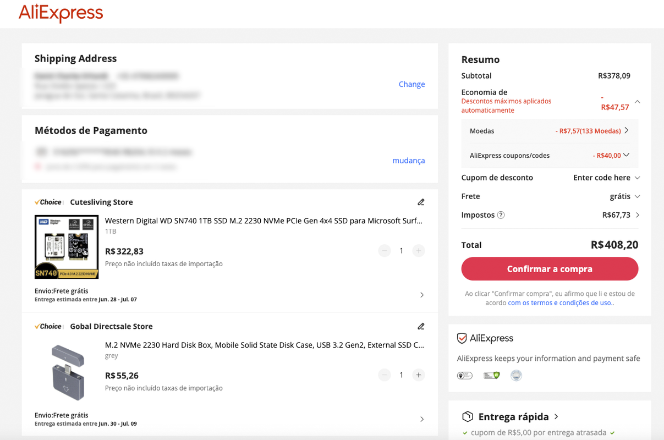Open M.2 NVMe 2230 Hard Disk Box title
This screenshot has height=440, width=664.
[265, 345]
